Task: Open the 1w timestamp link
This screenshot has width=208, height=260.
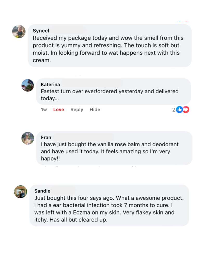Action: [x=44, y=109]
